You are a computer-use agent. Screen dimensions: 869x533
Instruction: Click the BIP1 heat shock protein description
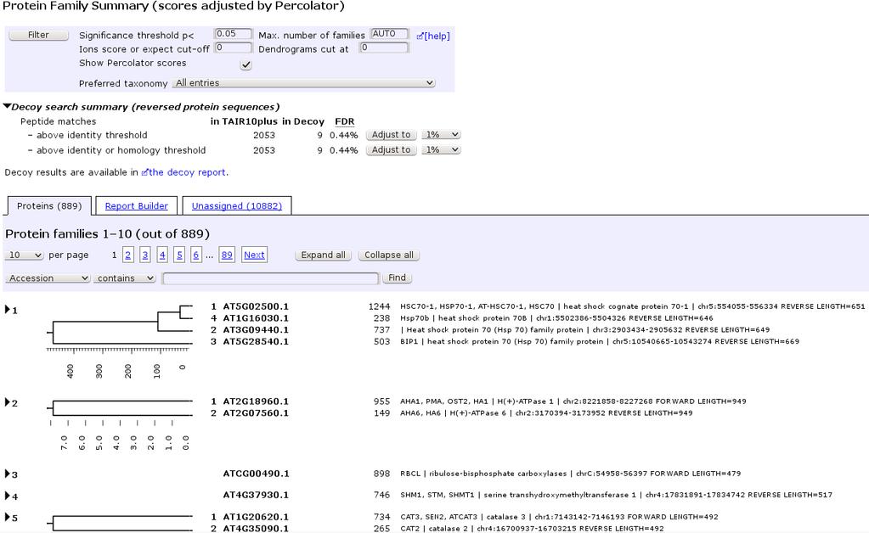pyautogui.click(x=600, y=341)
